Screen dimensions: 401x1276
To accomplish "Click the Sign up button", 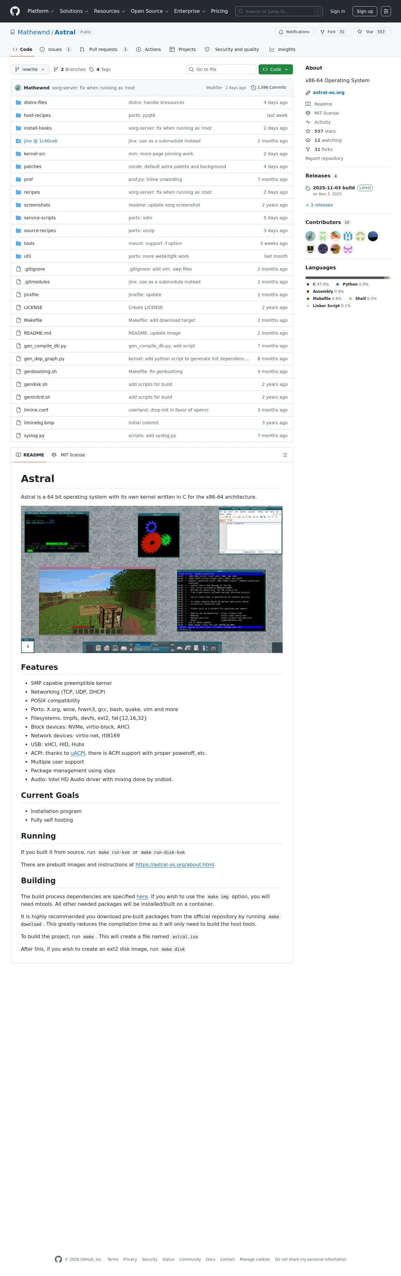I will pos(365,11).
